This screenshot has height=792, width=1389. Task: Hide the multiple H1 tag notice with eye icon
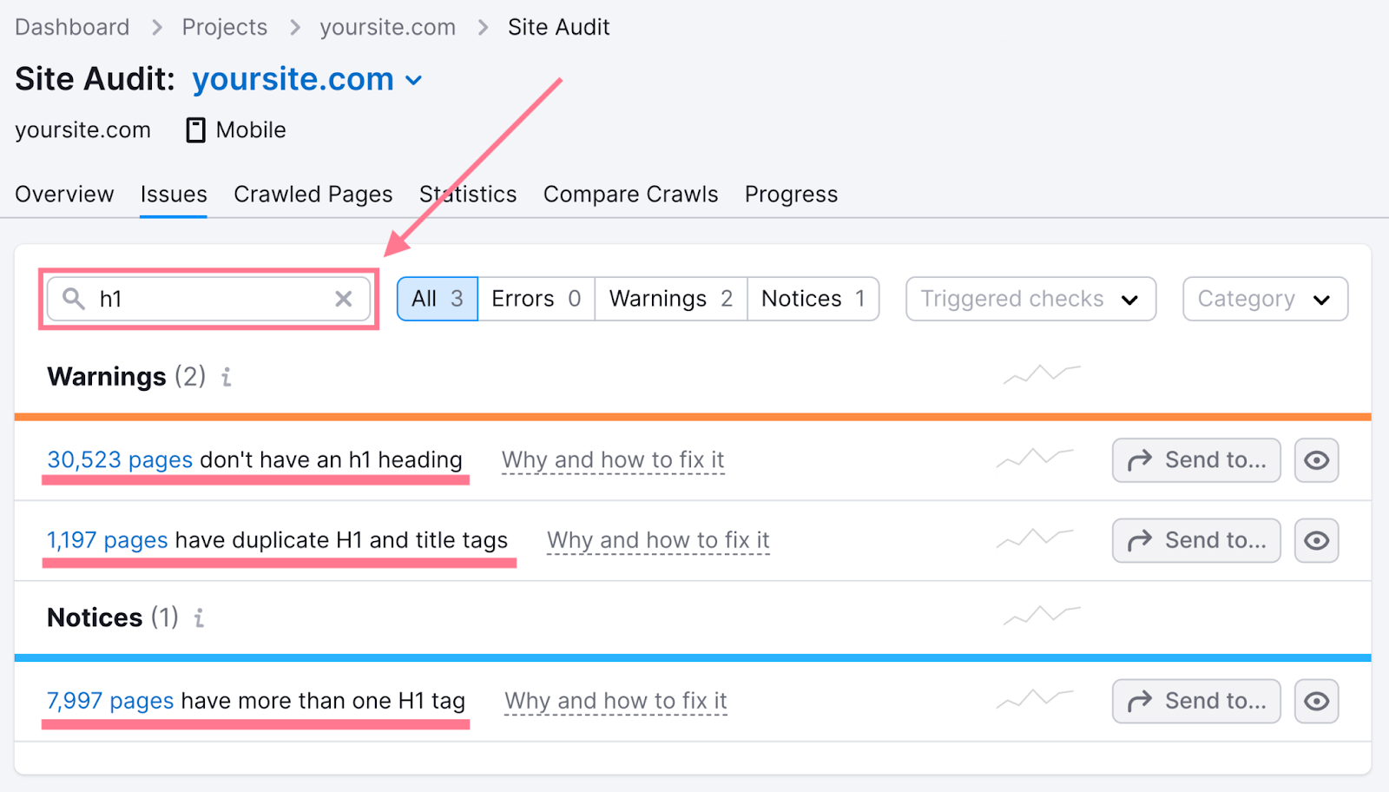click(1316, 701)
